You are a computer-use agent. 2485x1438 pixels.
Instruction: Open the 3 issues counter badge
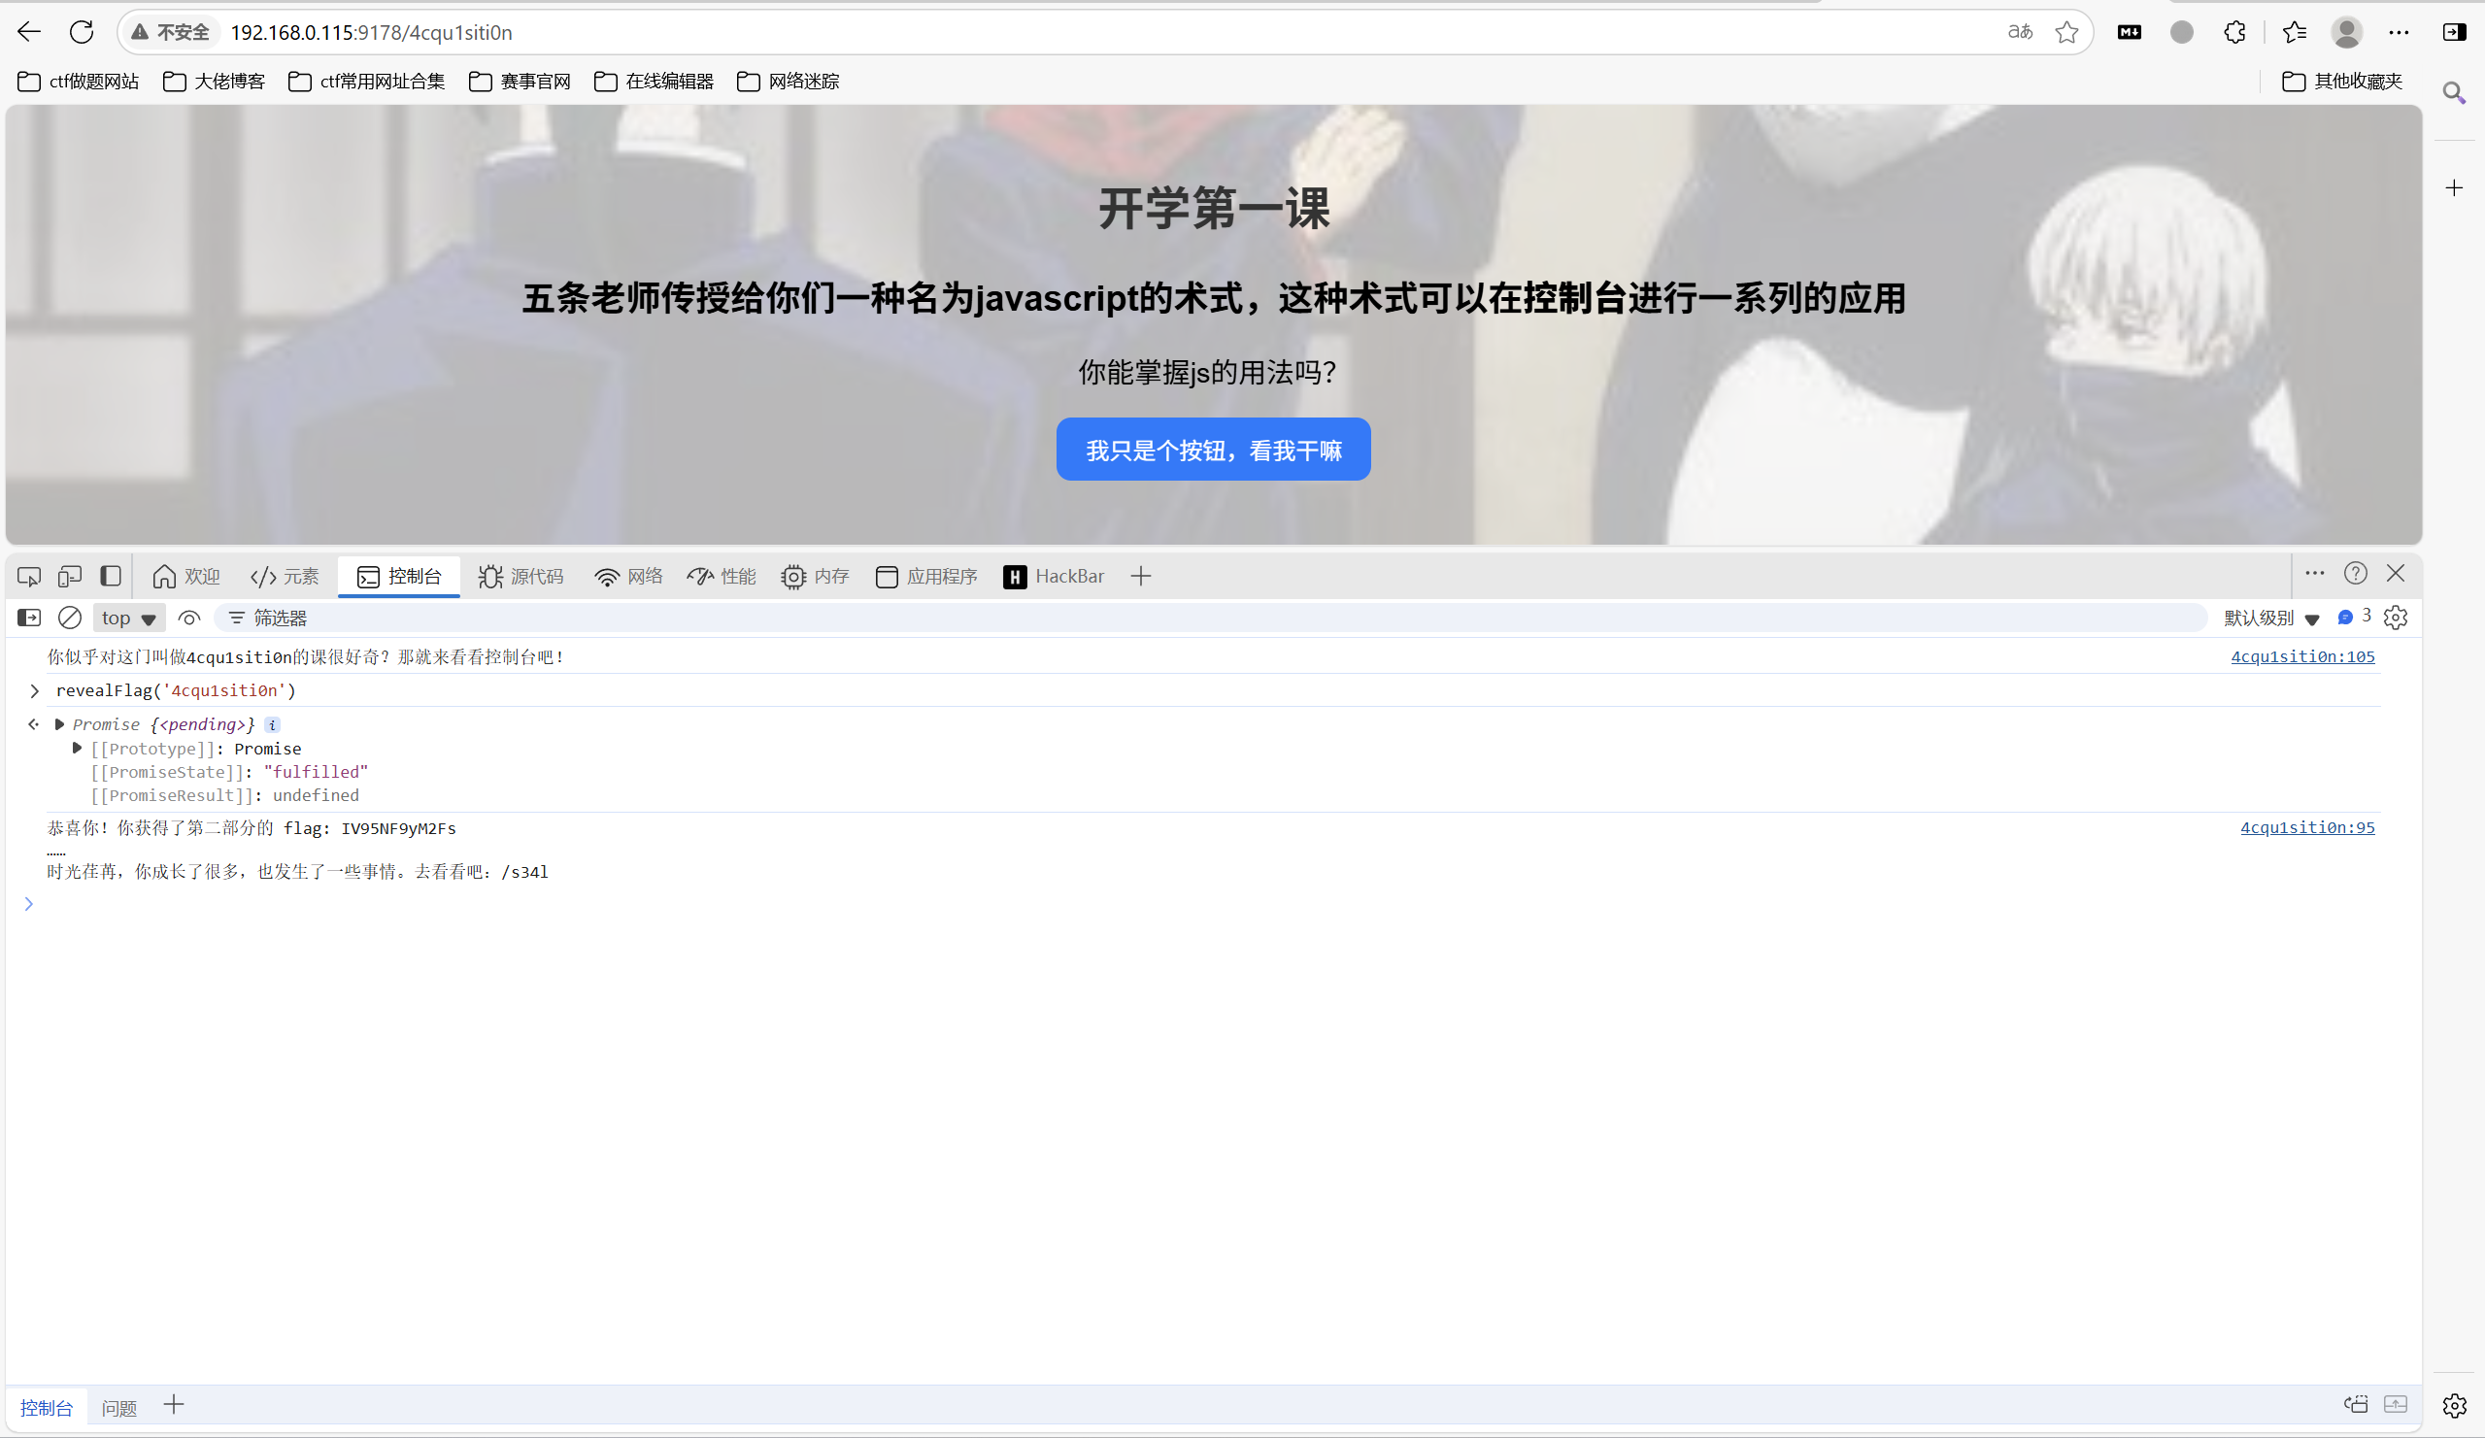tap(2354, 617)
